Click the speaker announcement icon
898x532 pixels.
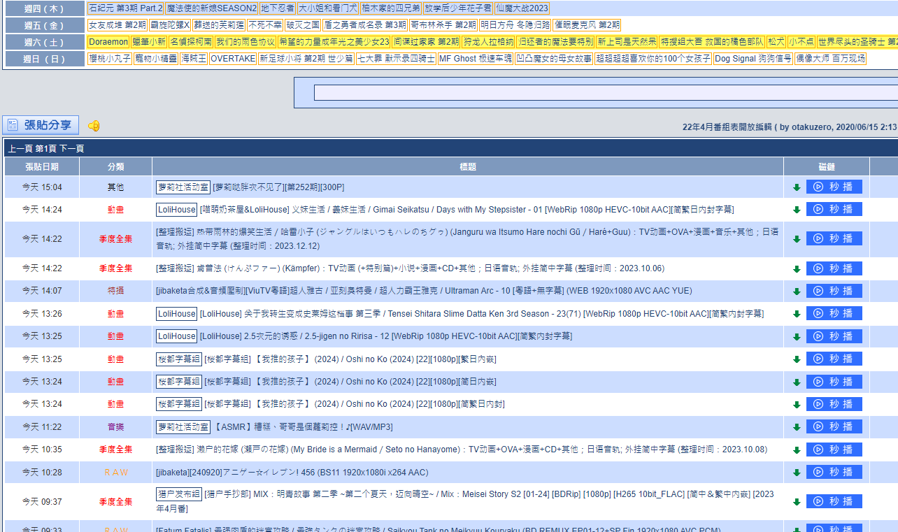(94, 126)
